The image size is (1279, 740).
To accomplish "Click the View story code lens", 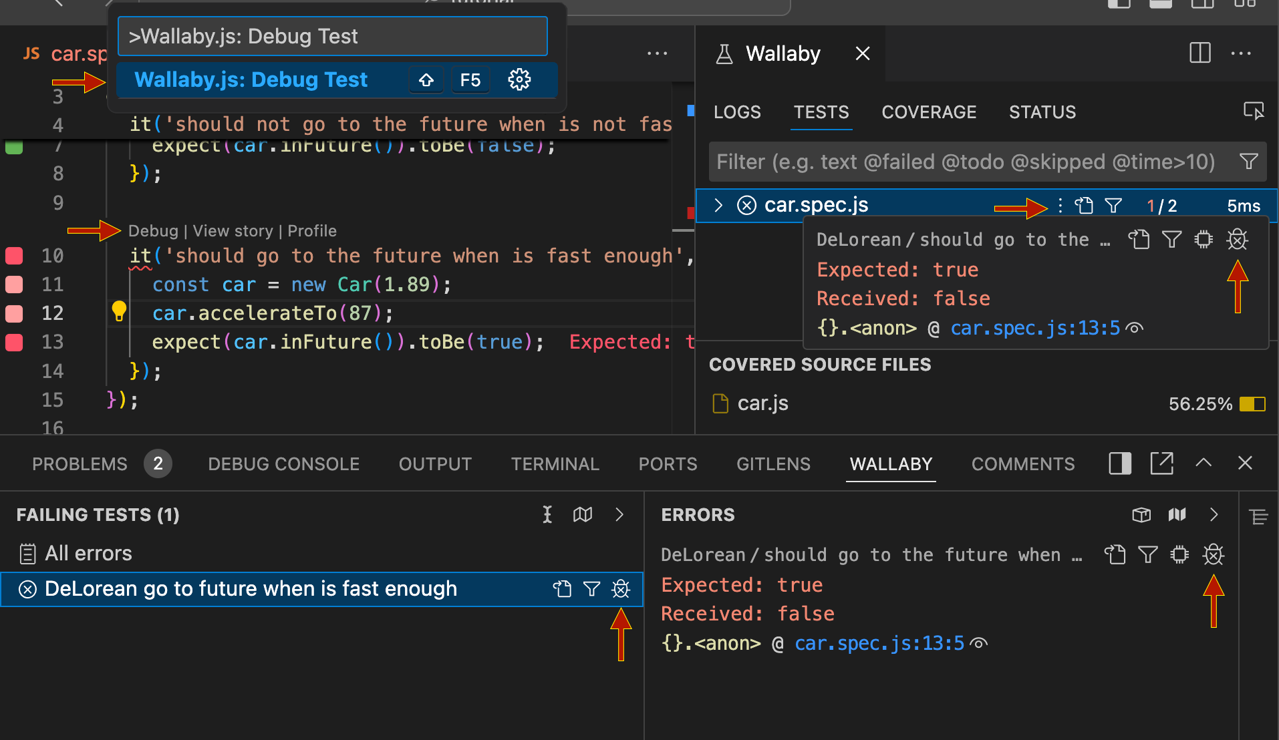I will [x=233, y=231].
